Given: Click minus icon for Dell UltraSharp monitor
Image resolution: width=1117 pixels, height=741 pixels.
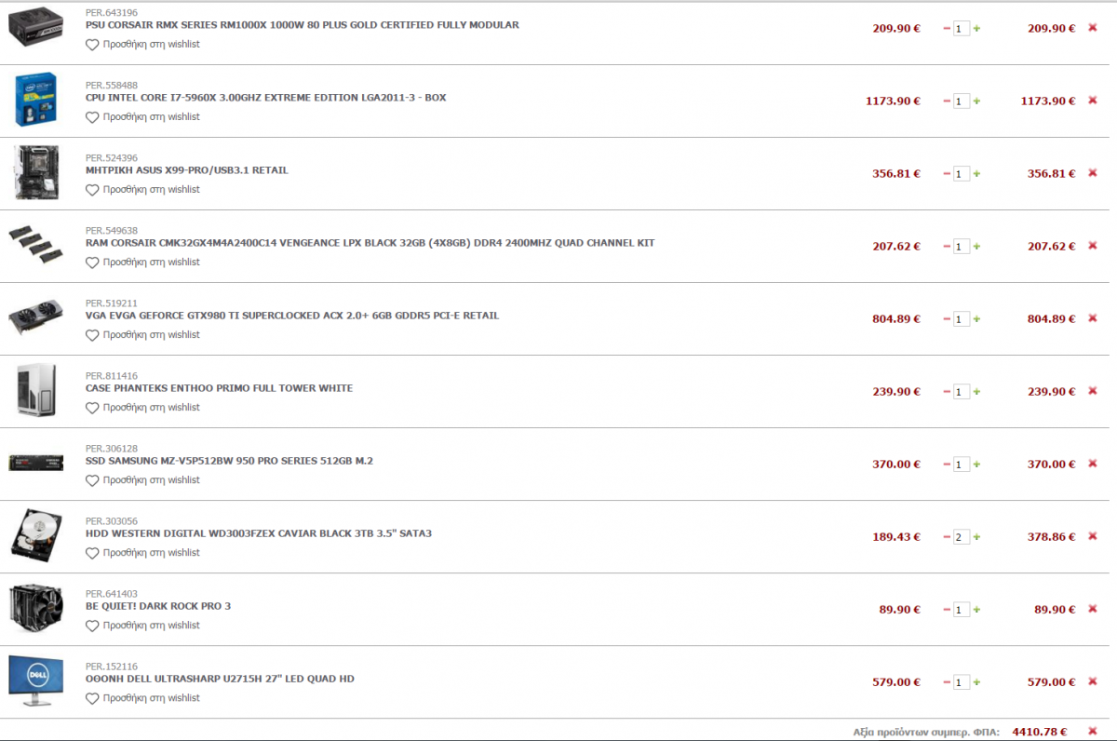Looking at the screenshot, I should [947, 682].
